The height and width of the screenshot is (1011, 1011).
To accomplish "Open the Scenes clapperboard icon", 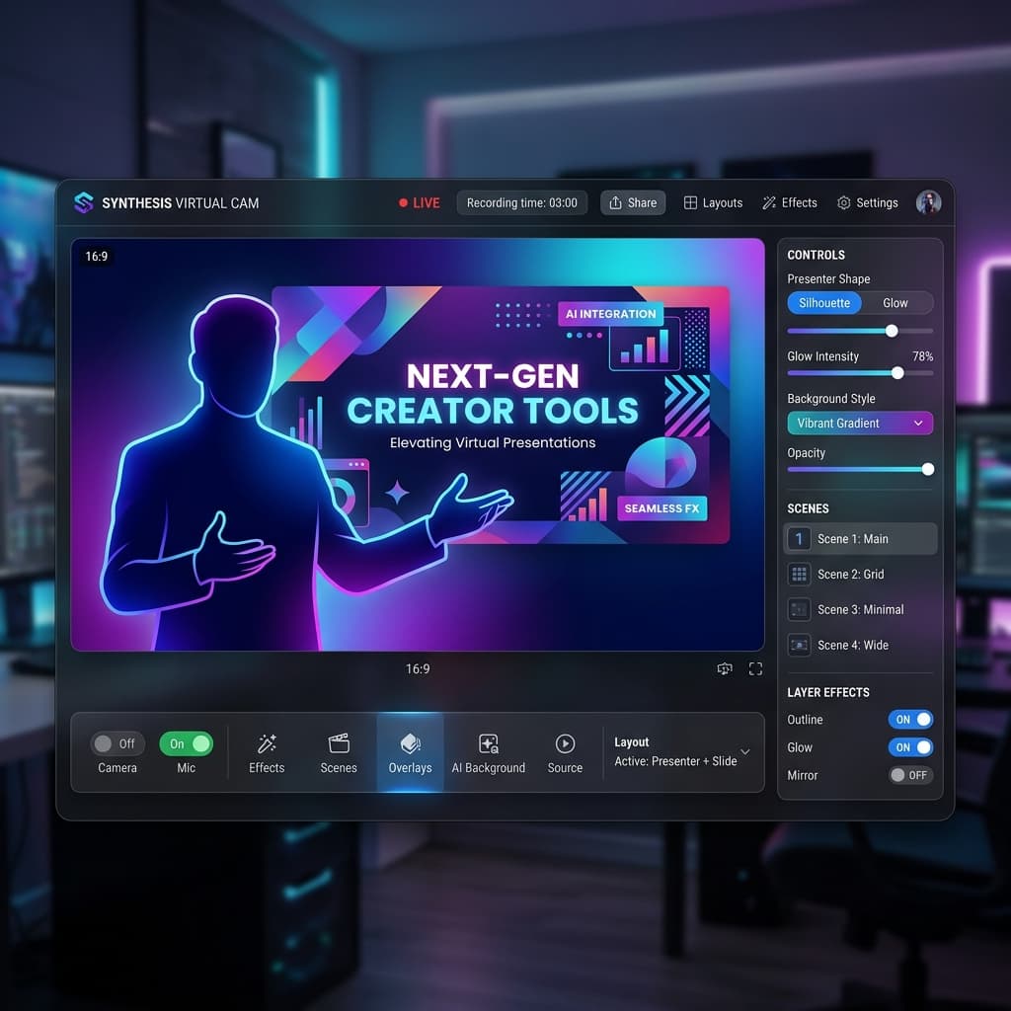I will [339, 745].
